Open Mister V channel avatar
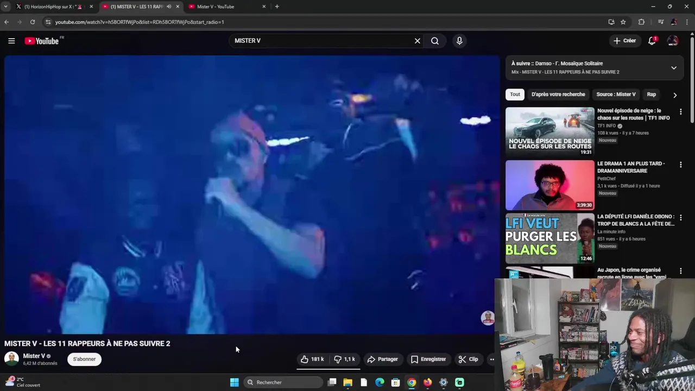 pyautogui.click(x=11, y=359)
